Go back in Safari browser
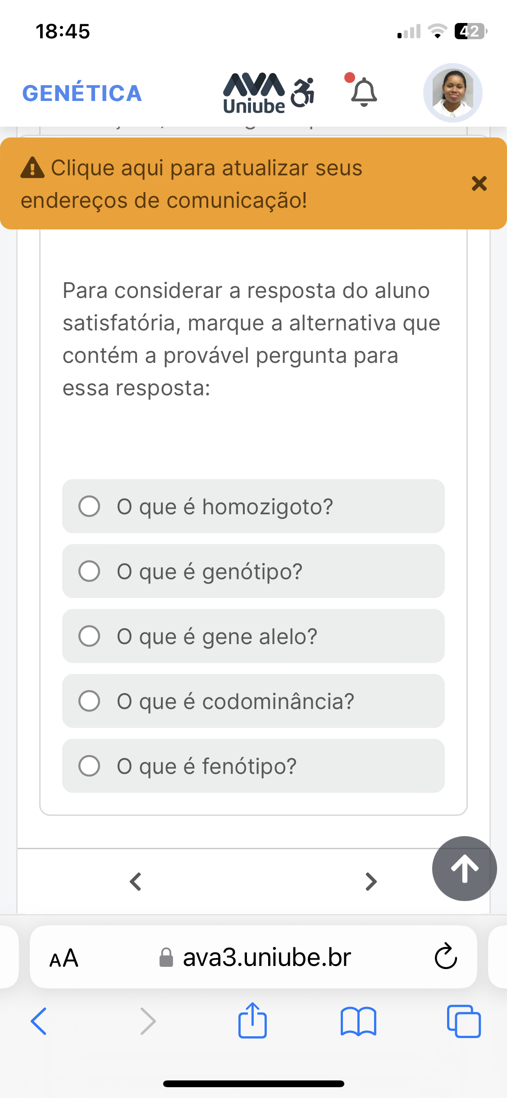This screenshot has width=507, height=1098. tap(39, 1021)
